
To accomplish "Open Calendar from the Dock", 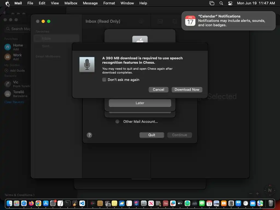I will 209,203.
